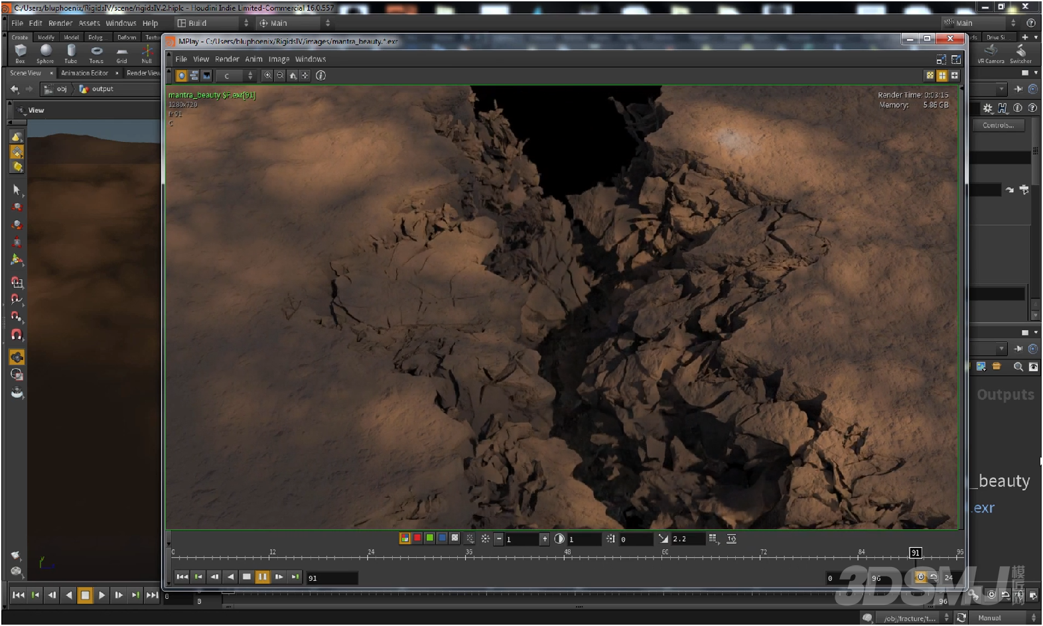
Task: Click Houdini jump to last frame button
Action: [152, 595]
